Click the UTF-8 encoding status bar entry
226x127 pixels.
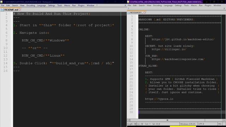201,124
